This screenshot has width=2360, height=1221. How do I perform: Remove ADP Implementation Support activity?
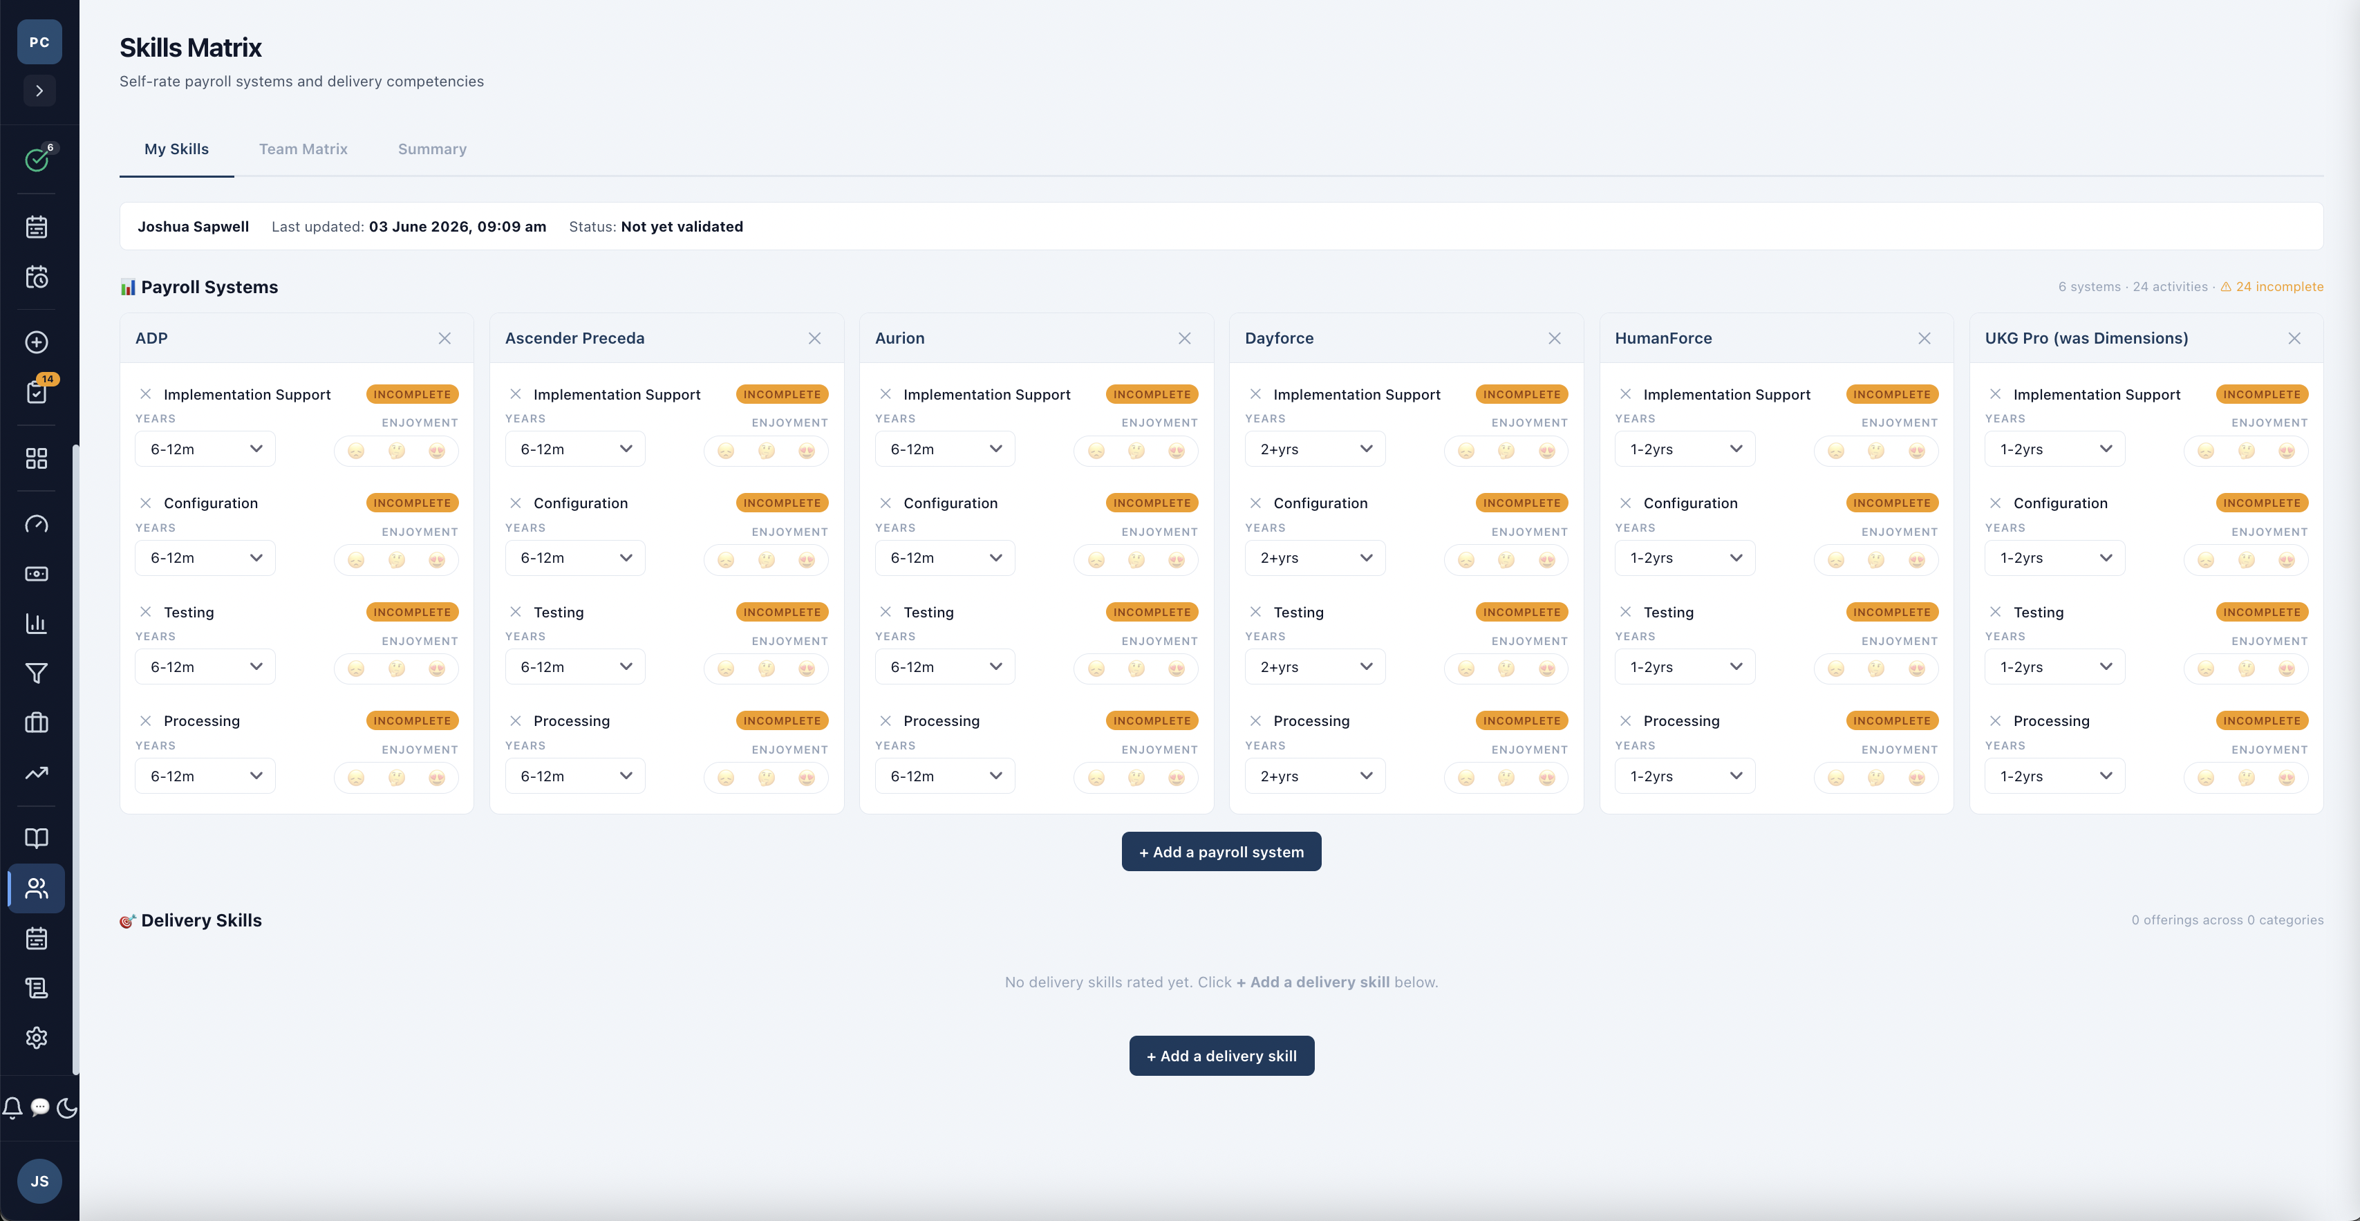click(146, 394)
